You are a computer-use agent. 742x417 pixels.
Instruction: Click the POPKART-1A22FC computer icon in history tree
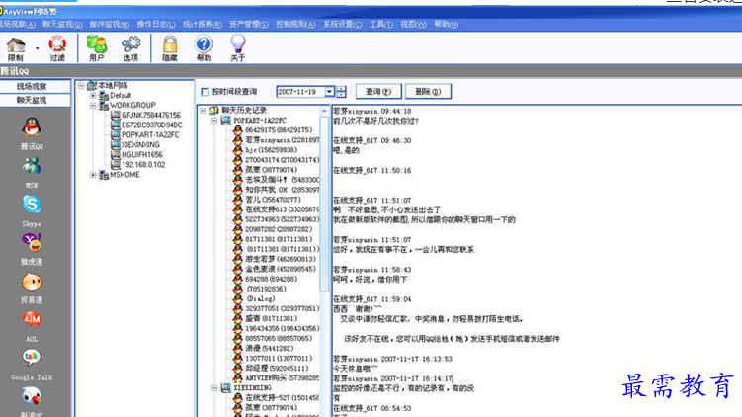[226, 120]
